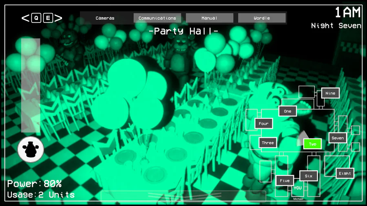The width and height of the screenshot is (367, 206).
Task: Click the monitor flip bar at bottom
Action: pyautogui.click(x=183, y=196)
